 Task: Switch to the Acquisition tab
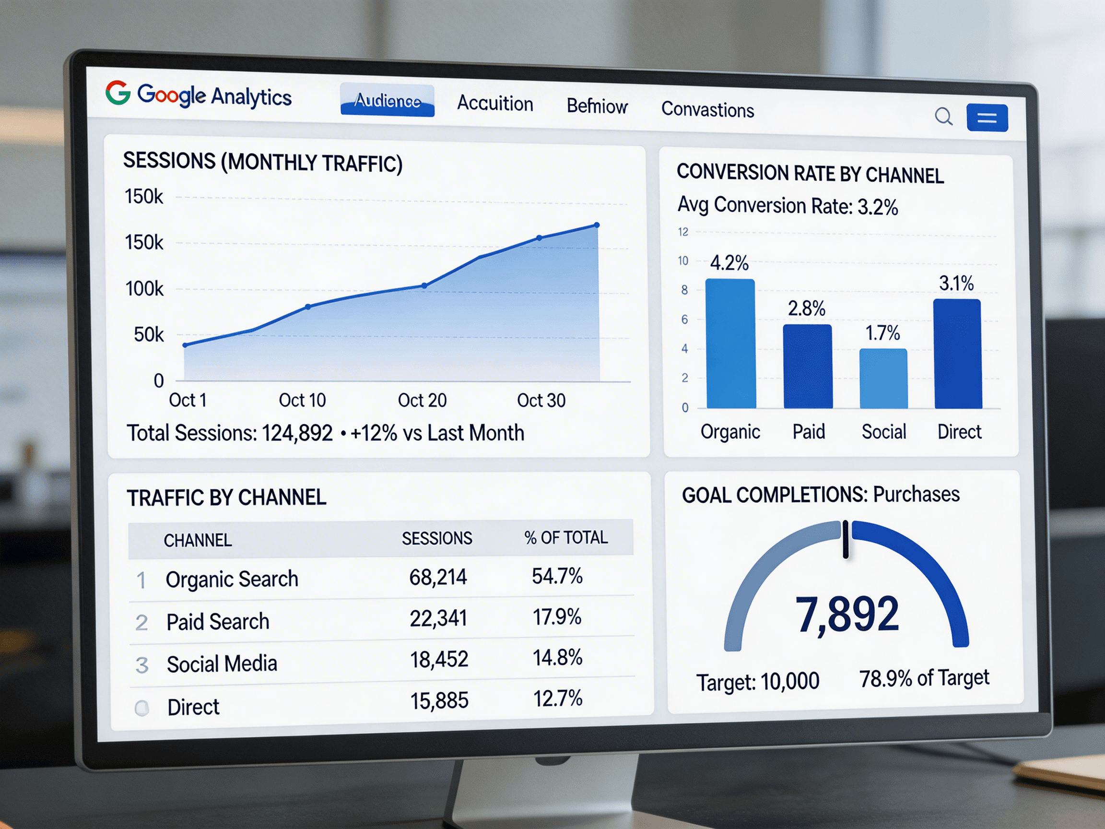(x=494, y=104)
